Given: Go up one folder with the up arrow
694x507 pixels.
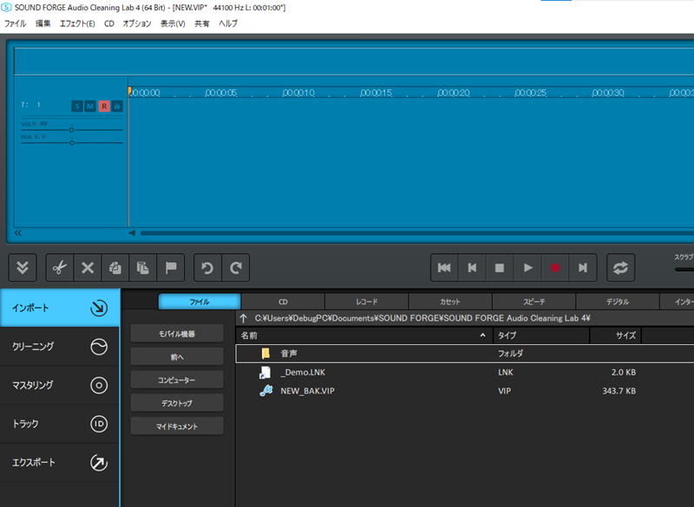Looking at the screenshot, I should (244, 318).
